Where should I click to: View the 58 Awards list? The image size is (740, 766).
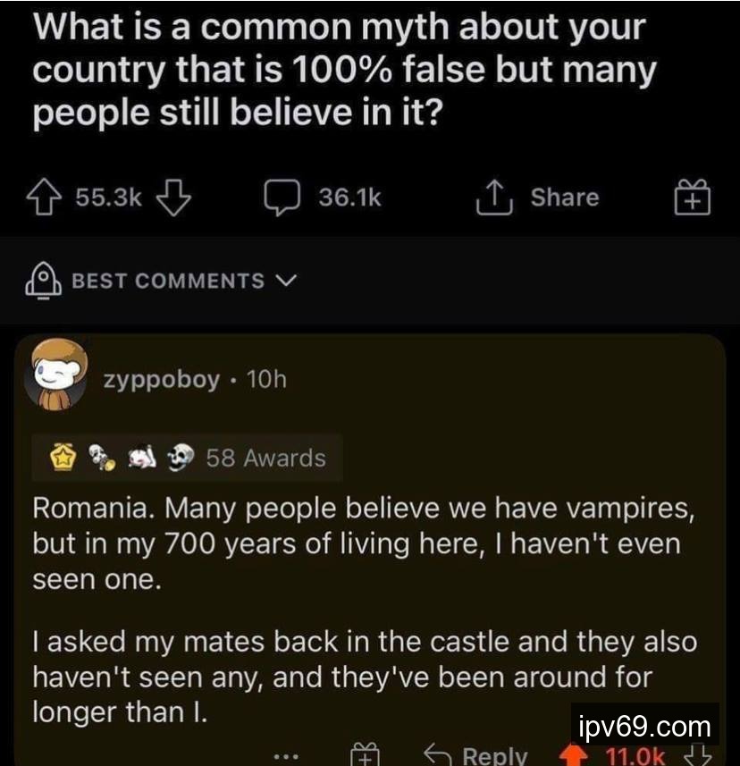coord(265,459)
